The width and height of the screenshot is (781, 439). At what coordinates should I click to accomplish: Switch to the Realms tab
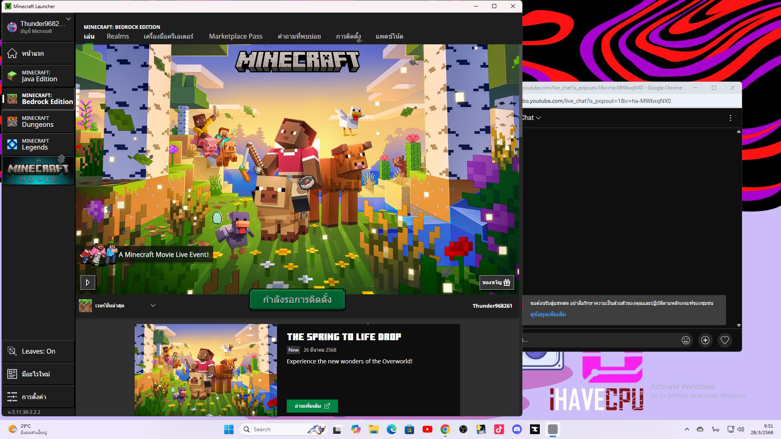(x=118, y=36)
